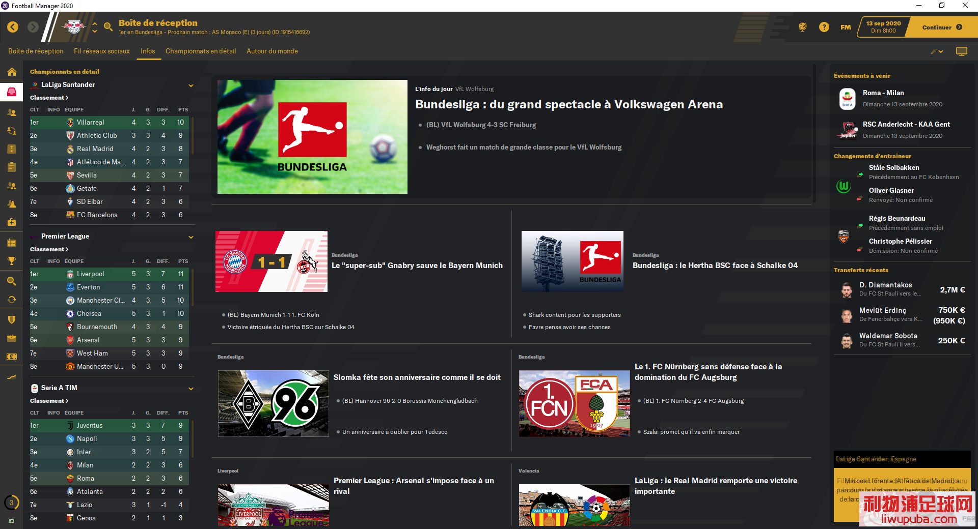Open the Training cone icon in sidebar
Image resolution: width=978 pixels, height=529 pixels.
12,204
